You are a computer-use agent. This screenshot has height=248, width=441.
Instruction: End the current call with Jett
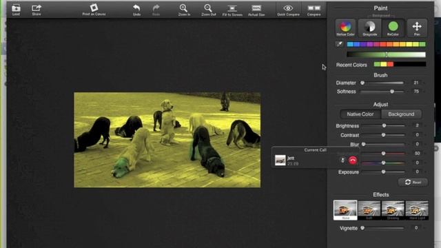pos(353,161)
